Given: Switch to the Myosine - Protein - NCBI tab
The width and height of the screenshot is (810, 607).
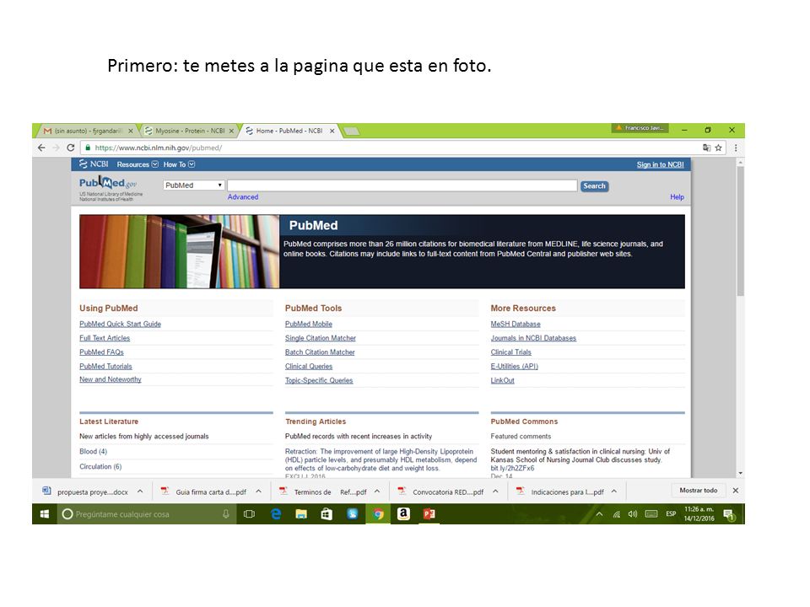Looking at the screenshot, I should 188,132.
